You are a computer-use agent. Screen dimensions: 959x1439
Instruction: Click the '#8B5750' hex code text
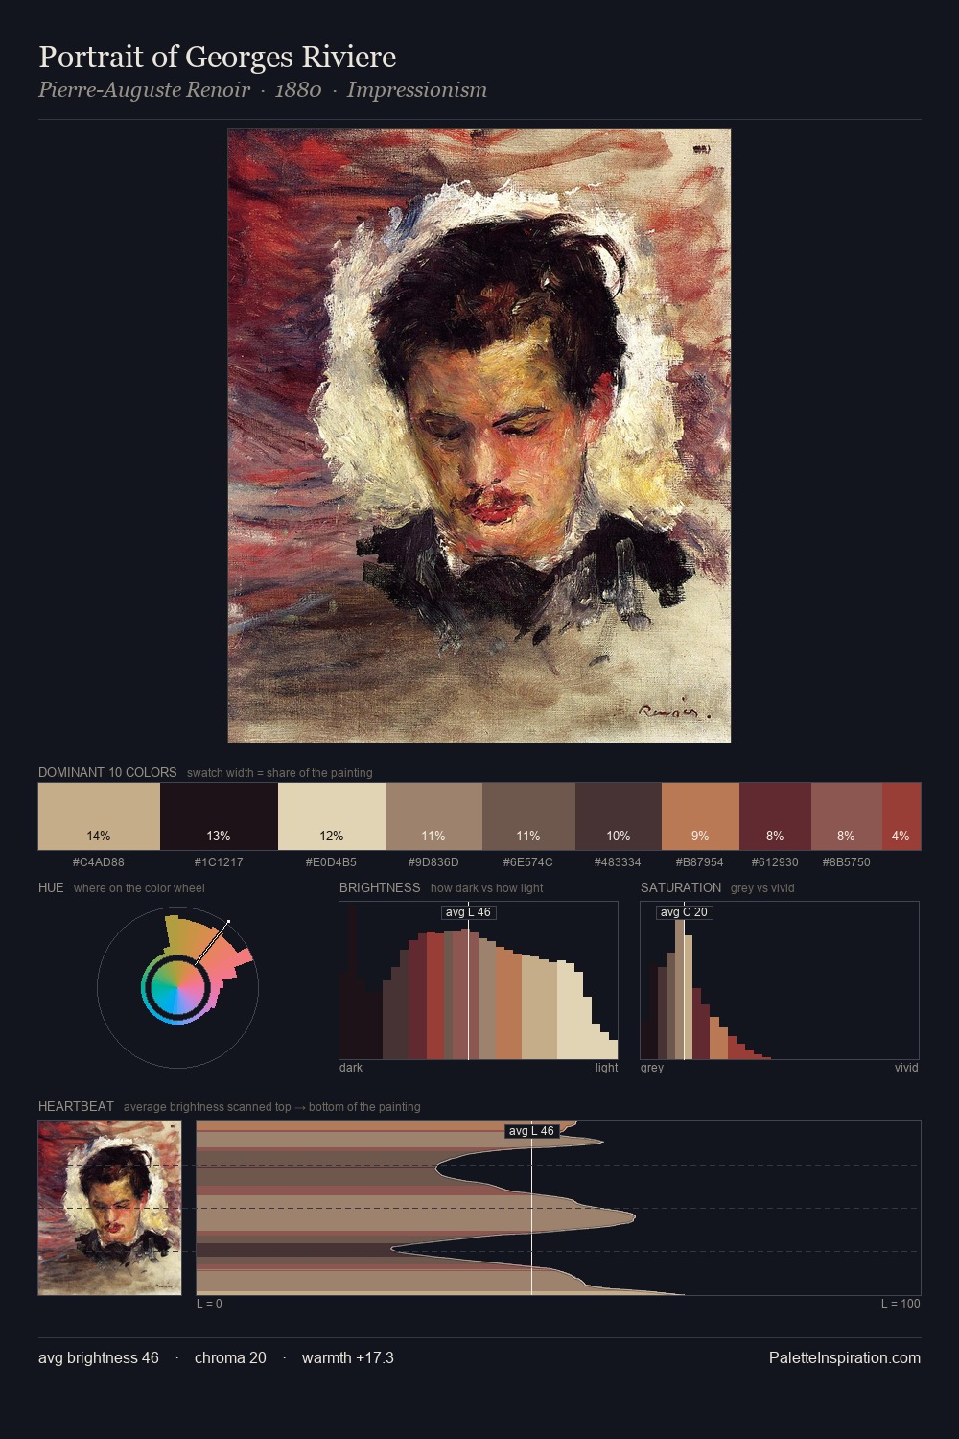pyautogui.click(x=846, y=861)
